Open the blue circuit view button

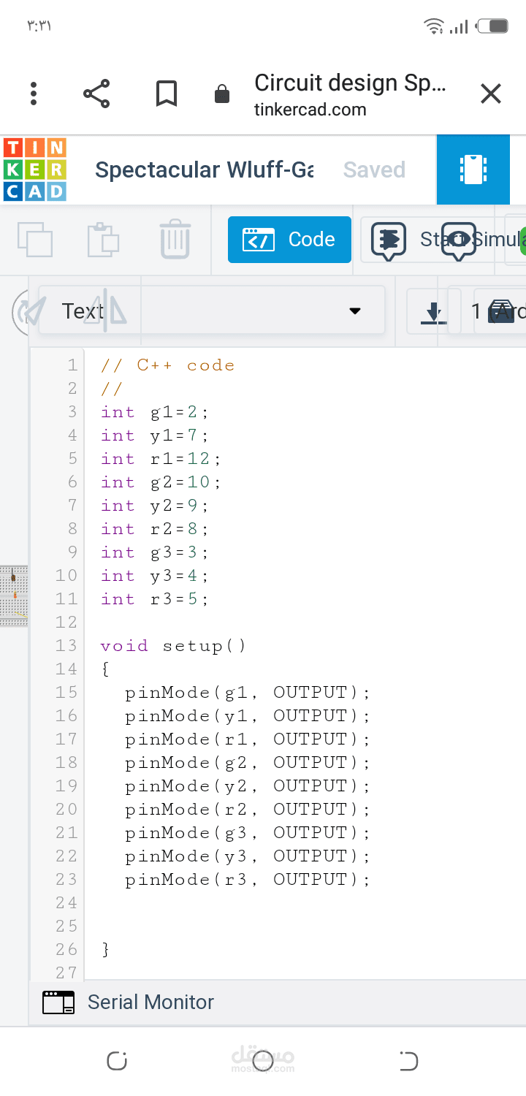(x=473, y=170)
